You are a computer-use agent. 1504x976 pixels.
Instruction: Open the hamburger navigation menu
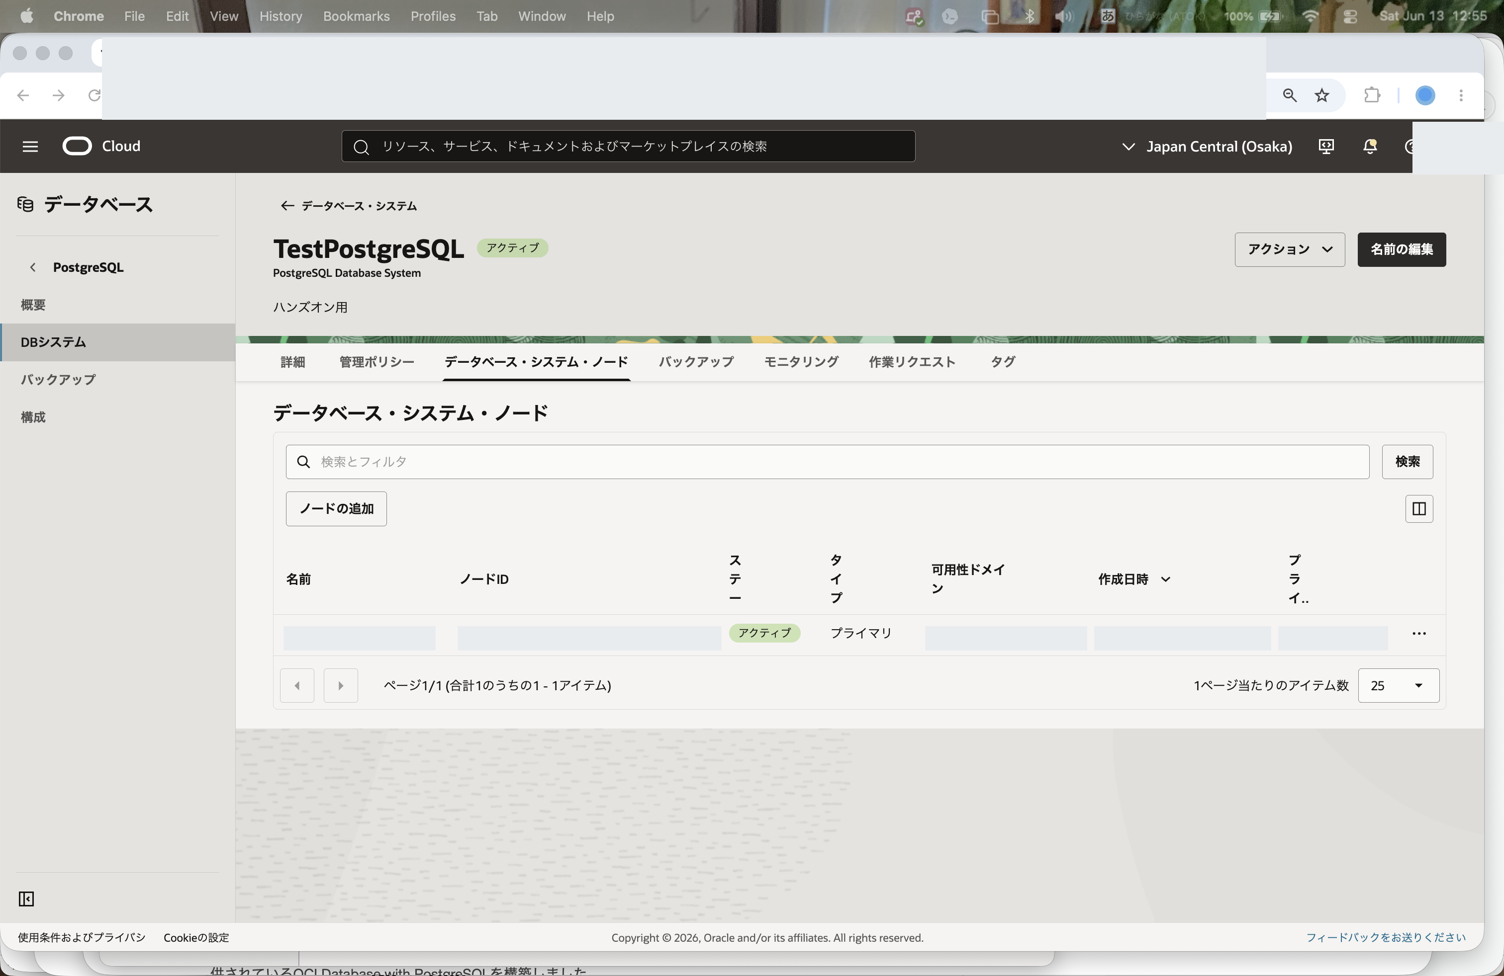30,147
